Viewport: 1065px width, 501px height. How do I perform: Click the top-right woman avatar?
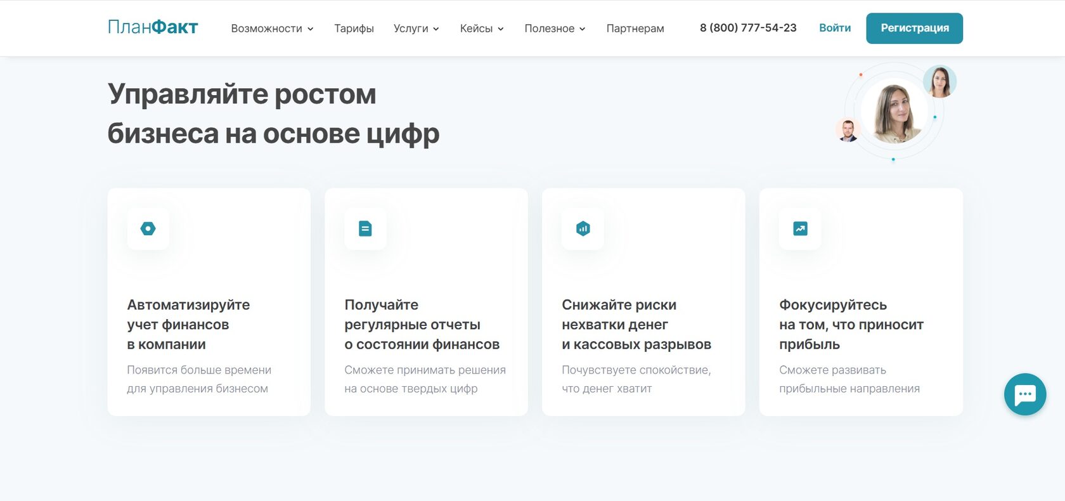click(x=939, y=81)
